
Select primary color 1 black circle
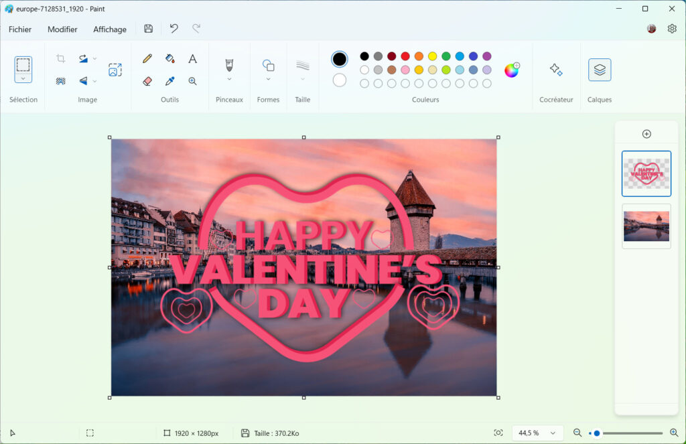click(340, 59)
